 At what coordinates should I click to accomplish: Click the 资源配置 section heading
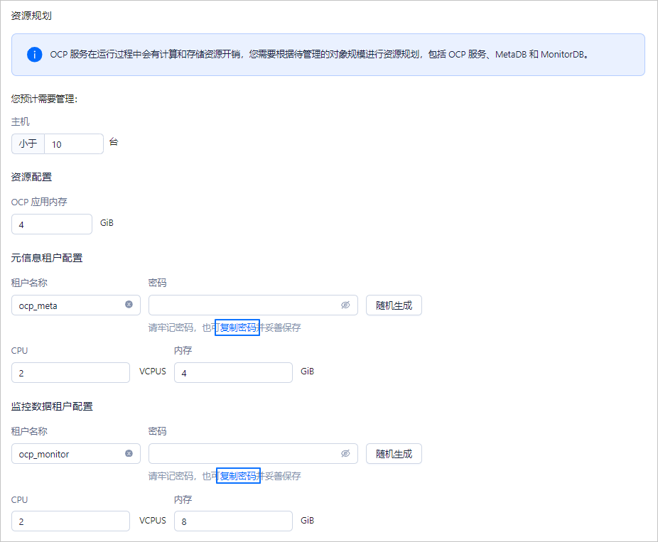click(31, 177)
